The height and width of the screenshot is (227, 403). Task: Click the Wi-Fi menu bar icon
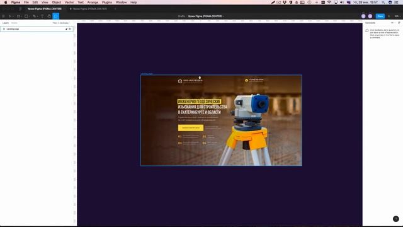pyautogui.click(x=329, y=3)
